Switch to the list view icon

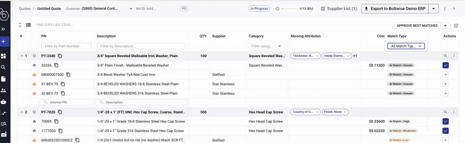(28, 25)
